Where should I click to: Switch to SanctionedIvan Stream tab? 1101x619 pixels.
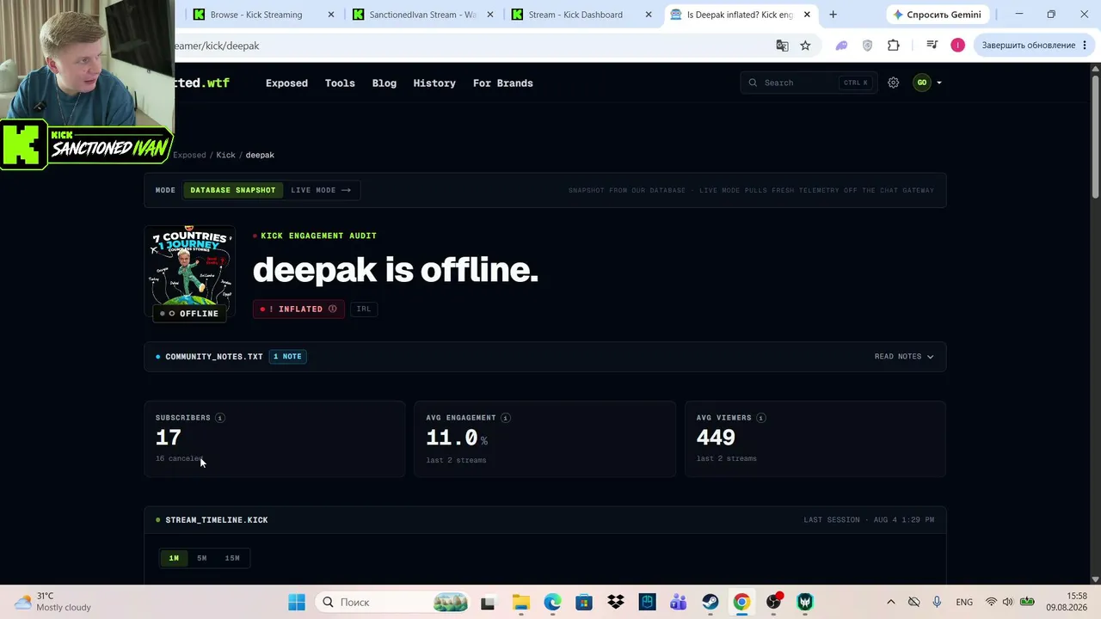point(422,15)
